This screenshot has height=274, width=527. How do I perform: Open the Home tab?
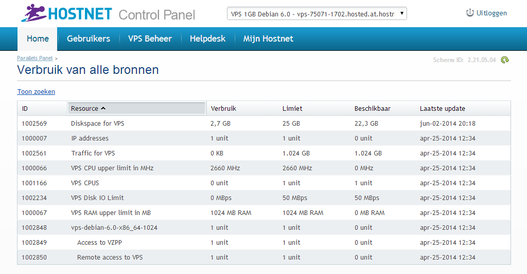pos(38,38)
